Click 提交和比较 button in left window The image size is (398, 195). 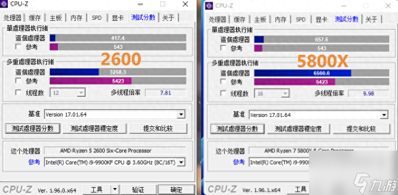coord(158,128)
